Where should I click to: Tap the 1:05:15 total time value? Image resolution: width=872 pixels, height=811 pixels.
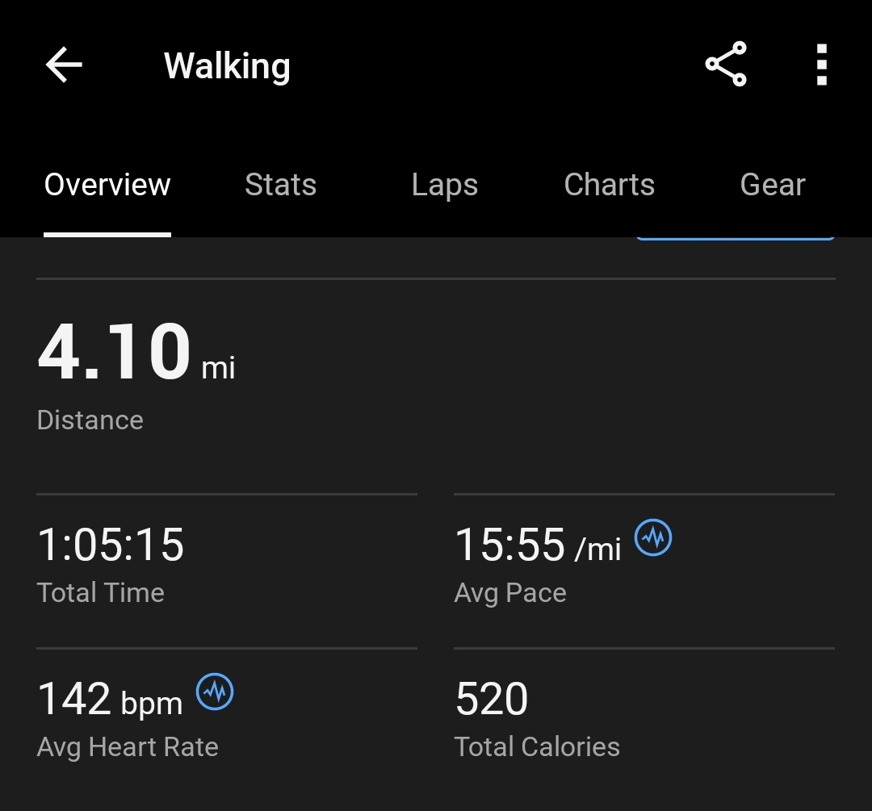coord(111,545)
